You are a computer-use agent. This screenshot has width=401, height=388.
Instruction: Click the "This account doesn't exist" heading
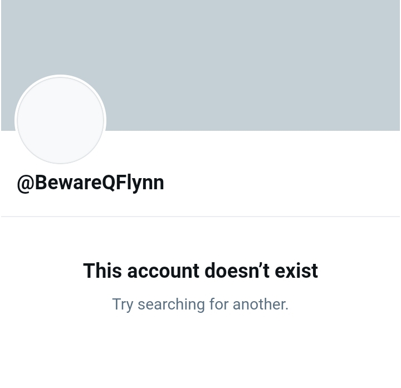(200, 271)
